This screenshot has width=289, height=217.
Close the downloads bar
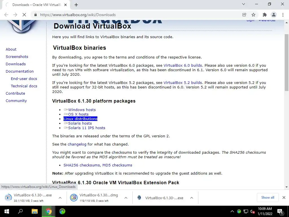tap(284, 198)
